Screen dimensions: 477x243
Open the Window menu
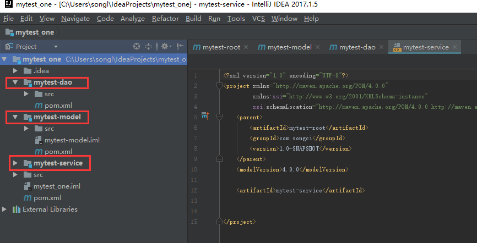[x=284, y=19]
